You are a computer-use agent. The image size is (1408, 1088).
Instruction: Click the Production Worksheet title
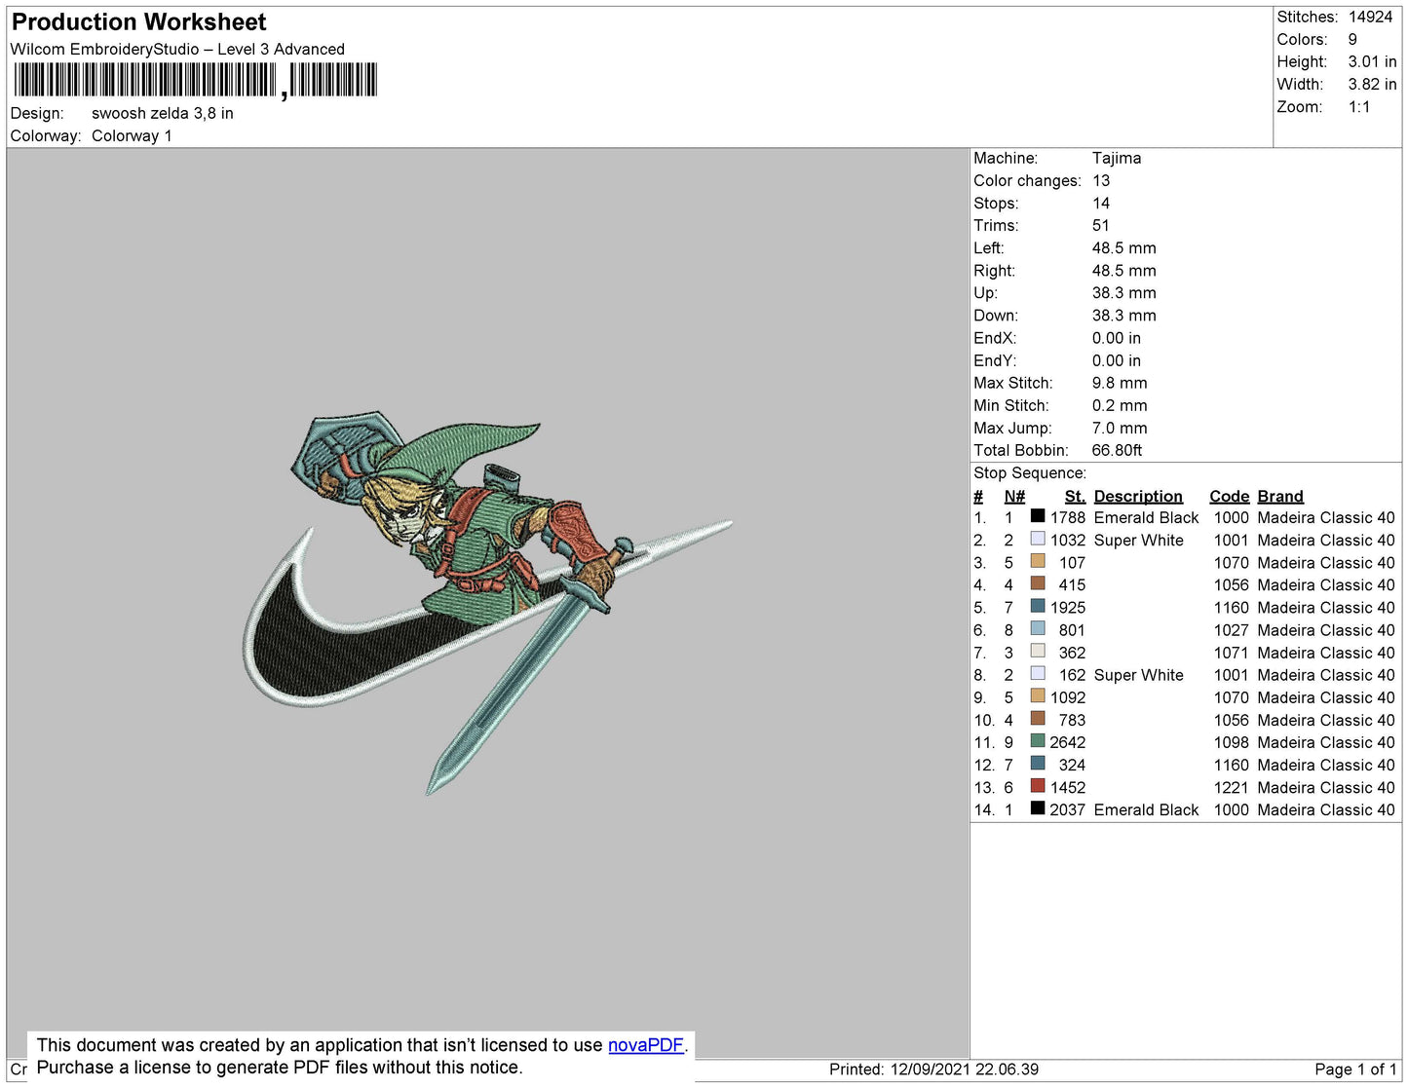point(138,22)
